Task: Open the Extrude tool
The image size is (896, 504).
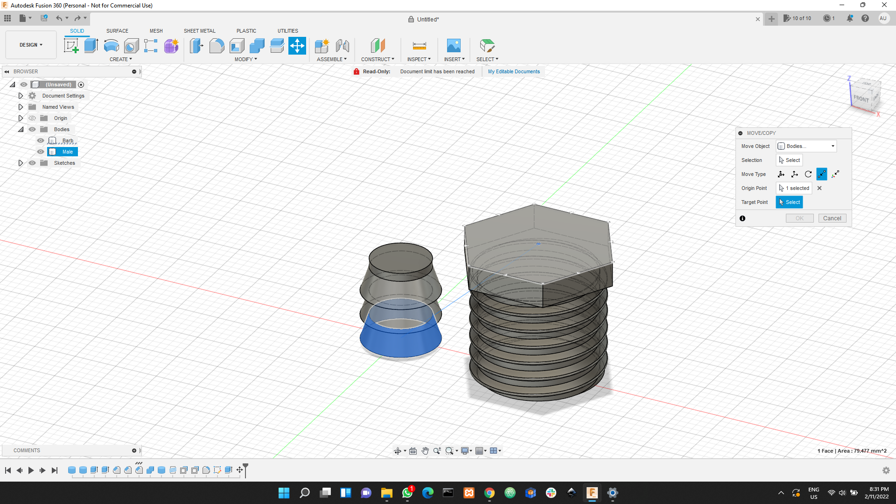Action: tap(91, 46)
